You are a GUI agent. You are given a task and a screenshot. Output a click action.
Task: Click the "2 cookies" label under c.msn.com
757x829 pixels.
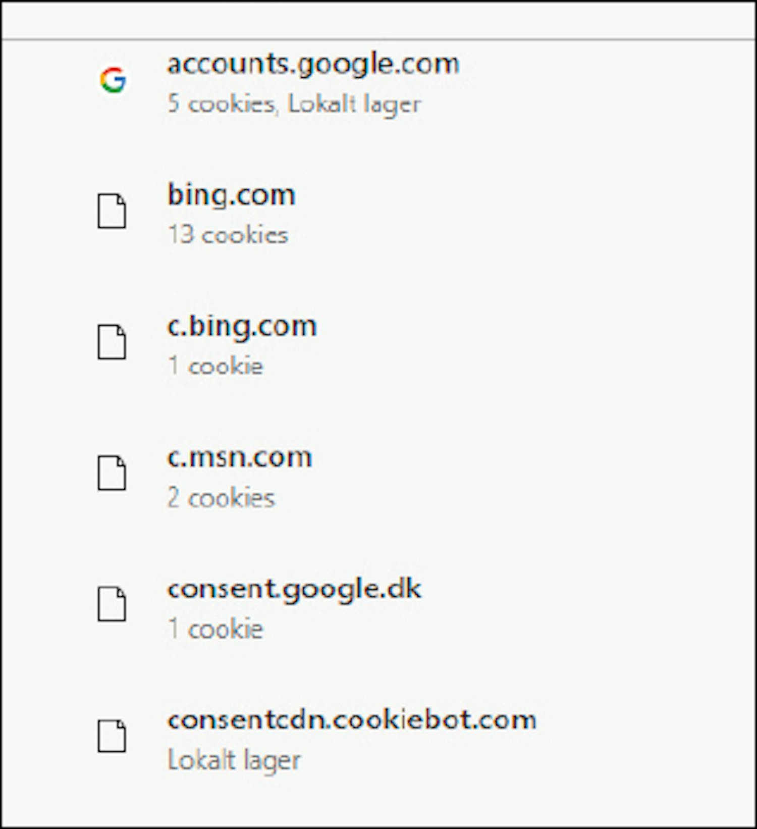221,498
